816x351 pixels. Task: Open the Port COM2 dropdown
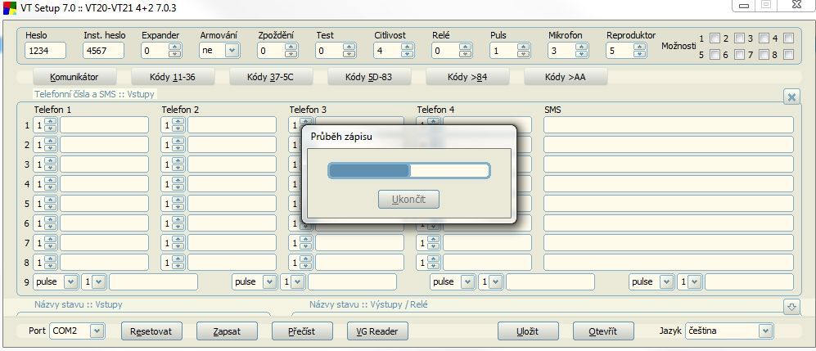pos(97,331)
